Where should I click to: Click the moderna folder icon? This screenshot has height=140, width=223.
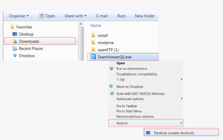[93, 42]
